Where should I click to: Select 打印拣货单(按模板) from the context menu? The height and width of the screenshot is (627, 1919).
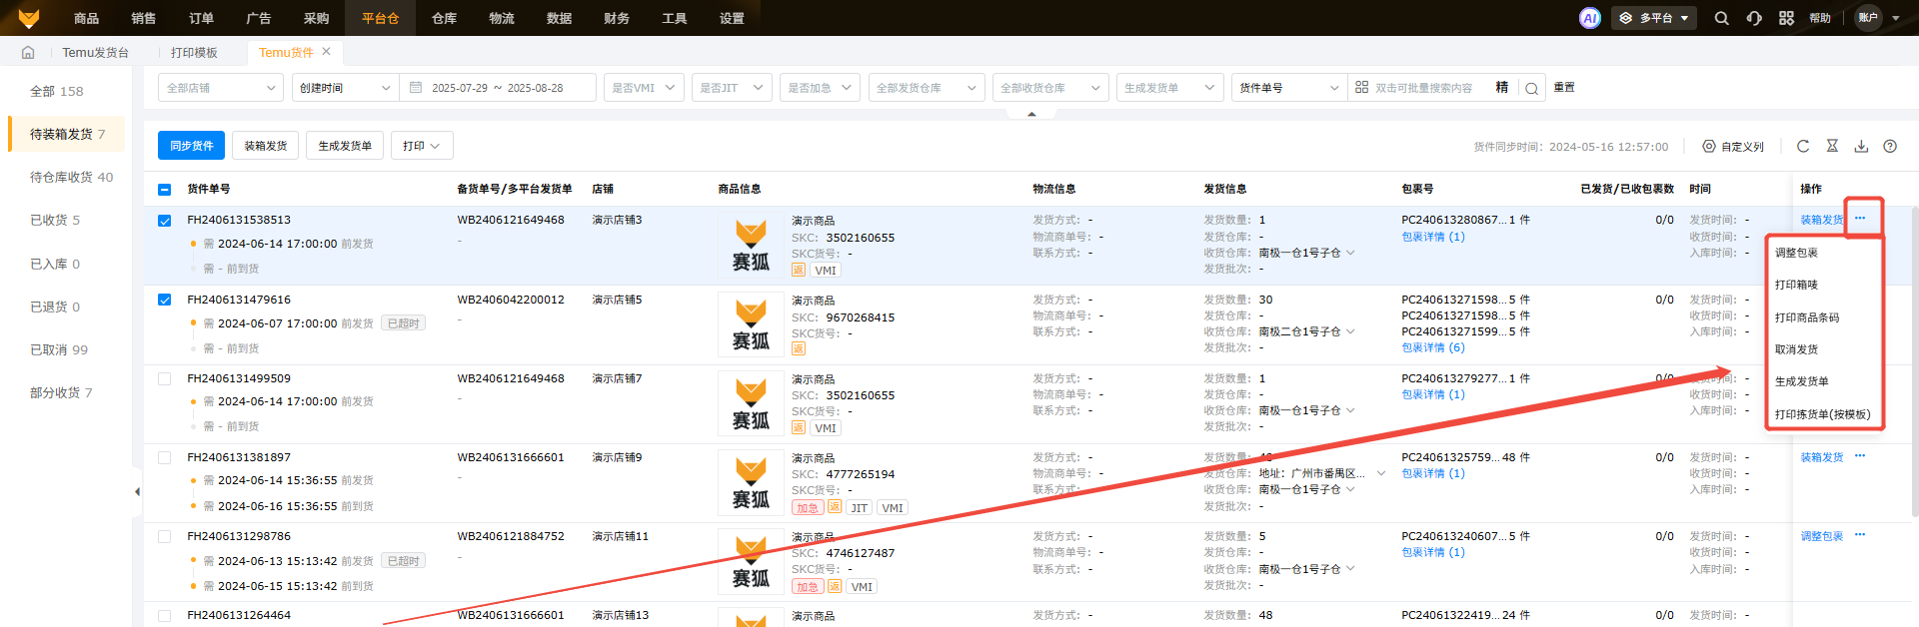pos(1822,414)
